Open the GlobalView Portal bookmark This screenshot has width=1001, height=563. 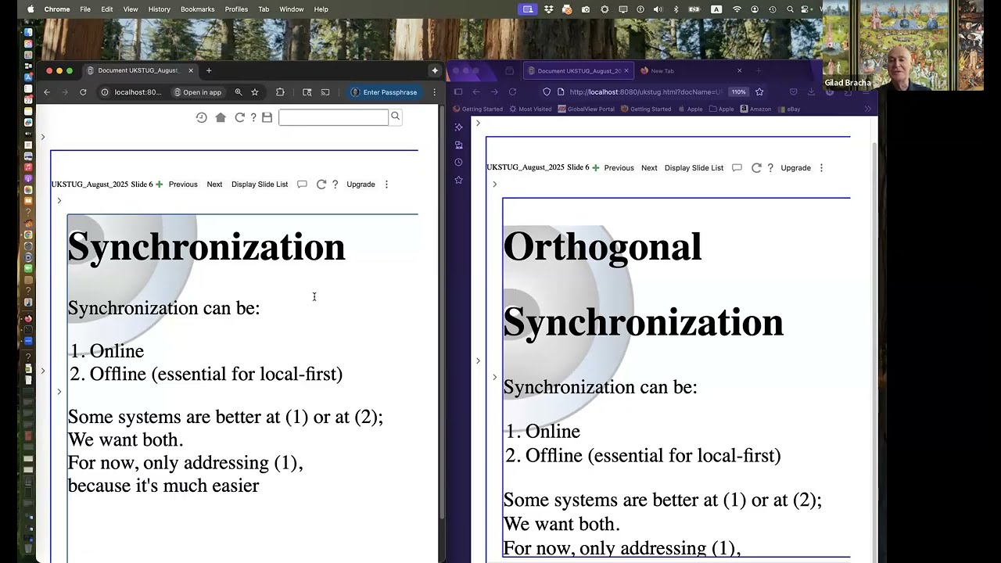[587, 109]
